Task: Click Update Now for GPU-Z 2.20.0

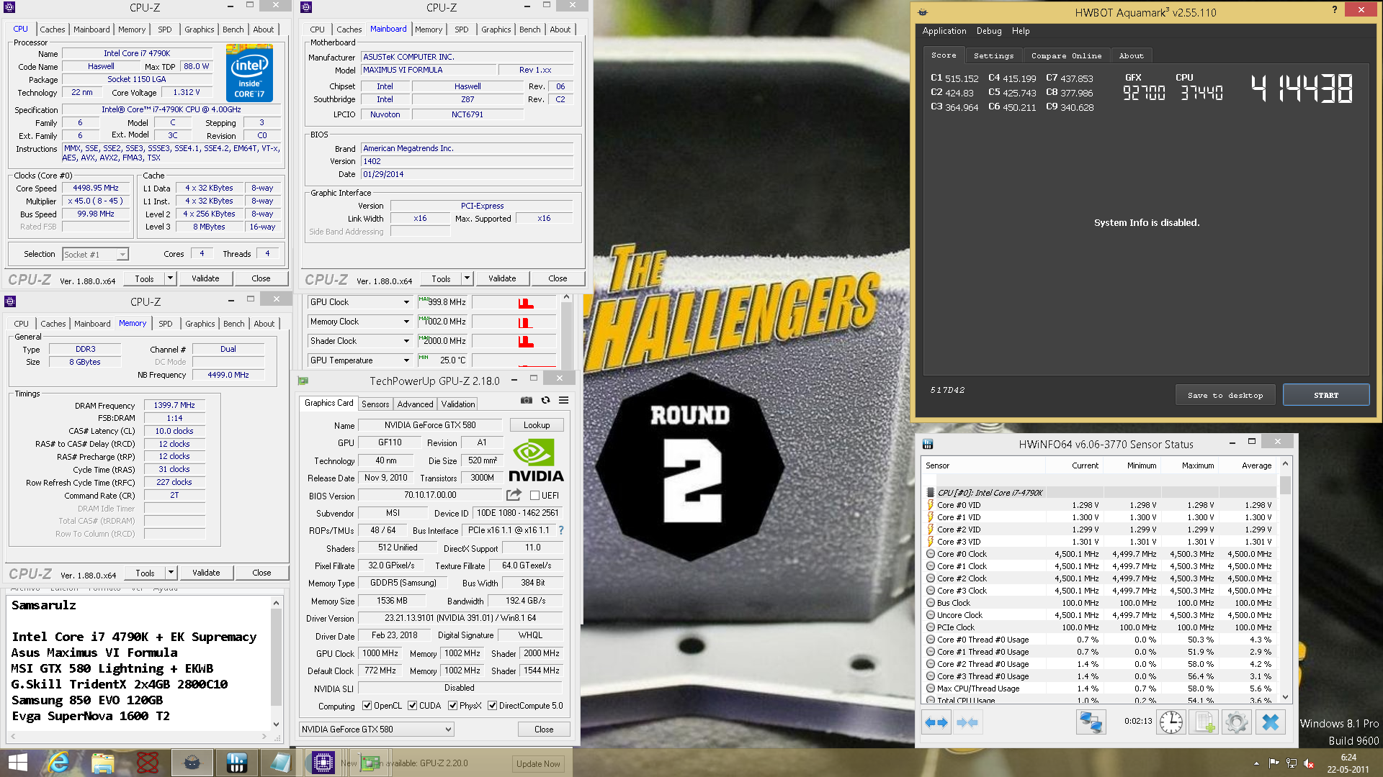Action: 538,764
